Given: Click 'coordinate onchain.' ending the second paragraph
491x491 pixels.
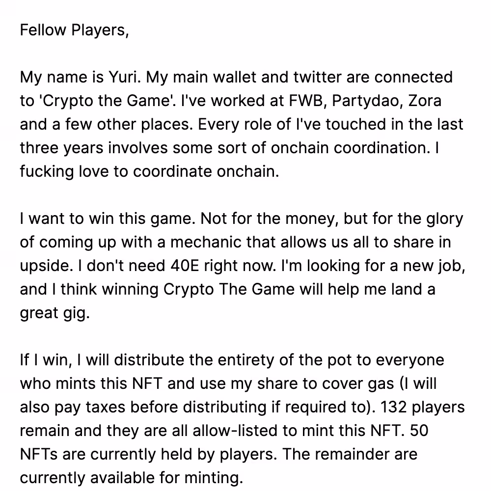Looking at the screenshot, I should coord(206,171).
